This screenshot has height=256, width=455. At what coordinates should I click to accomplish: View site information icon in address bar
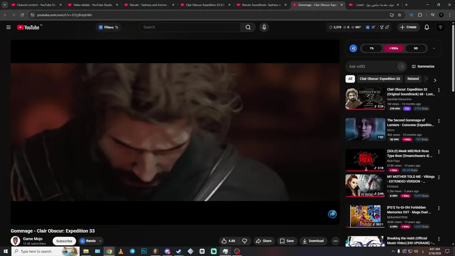click(32, 15)
